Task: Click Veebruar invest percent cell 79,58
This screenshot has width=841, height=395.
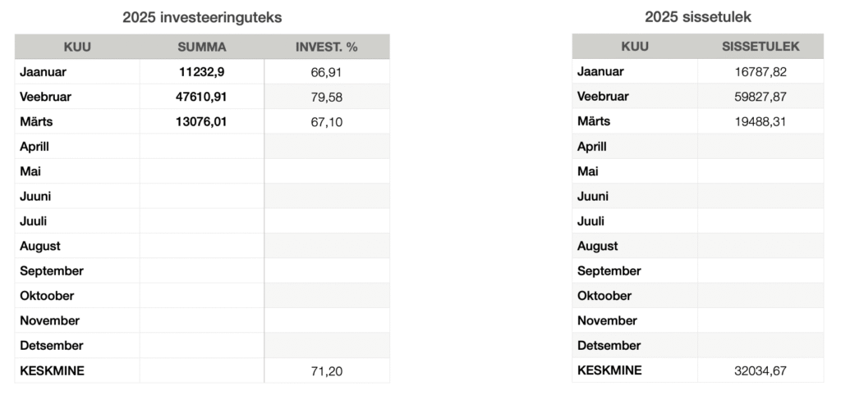Action: 327,97
